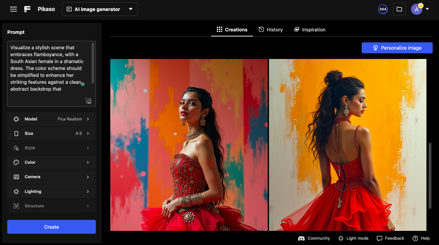Switch to the History tab
Viewport: 439px width, 245px height.
(271, 29)
